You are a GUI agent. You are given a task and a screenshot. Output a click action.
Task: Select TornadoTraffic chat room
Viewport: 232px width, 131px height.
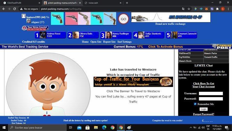coord(216,57)
